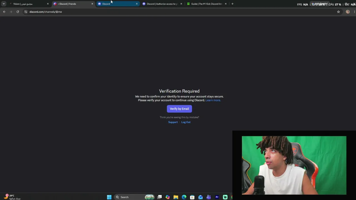356x200 pixels.
Task: Close the Kick Discord Guide tab
Action: [x=226, y=4]
